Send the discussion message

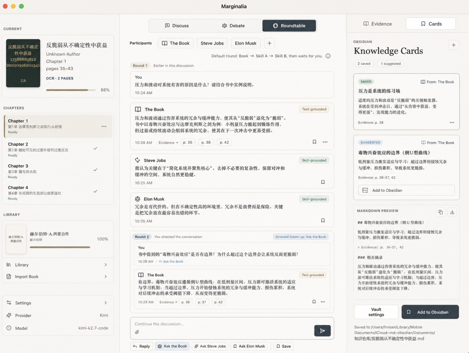click(322, 331)
